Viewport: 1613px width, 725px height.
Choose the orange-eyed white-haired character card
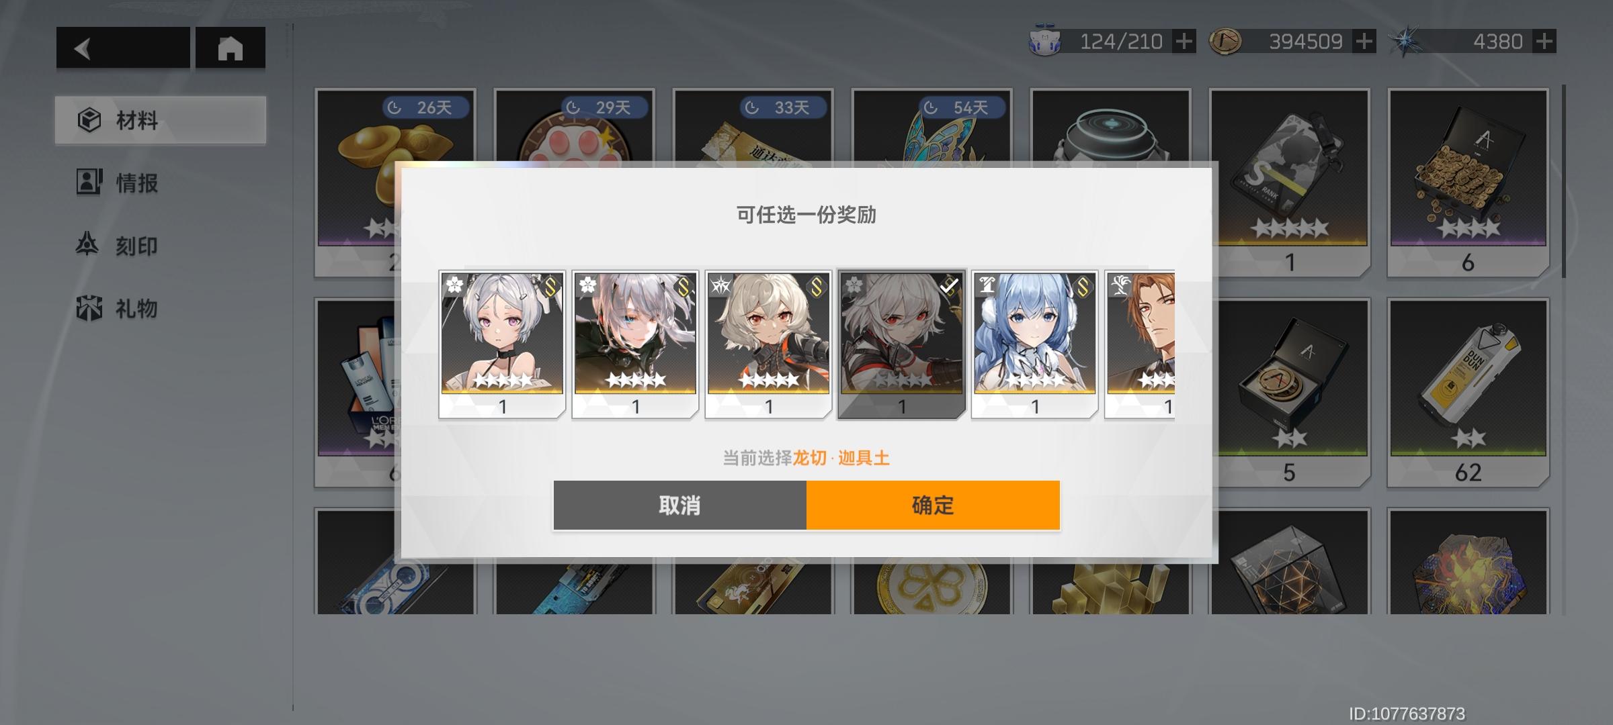pos(768,344)
